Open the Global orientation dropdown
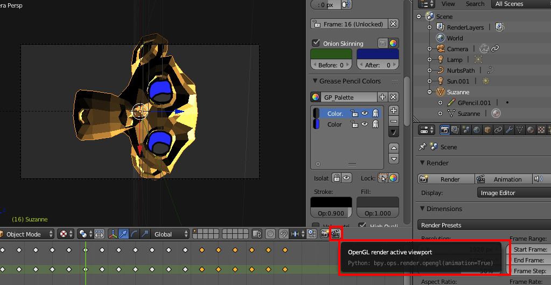The width and height of the screenshot is (551, 285). point(170,234)
